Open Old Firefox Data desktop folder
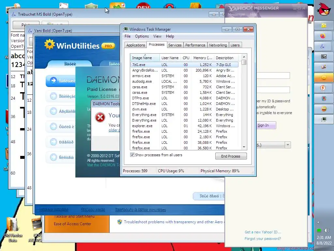This screenshot has width=334, height=251. [x=13, y=229]
